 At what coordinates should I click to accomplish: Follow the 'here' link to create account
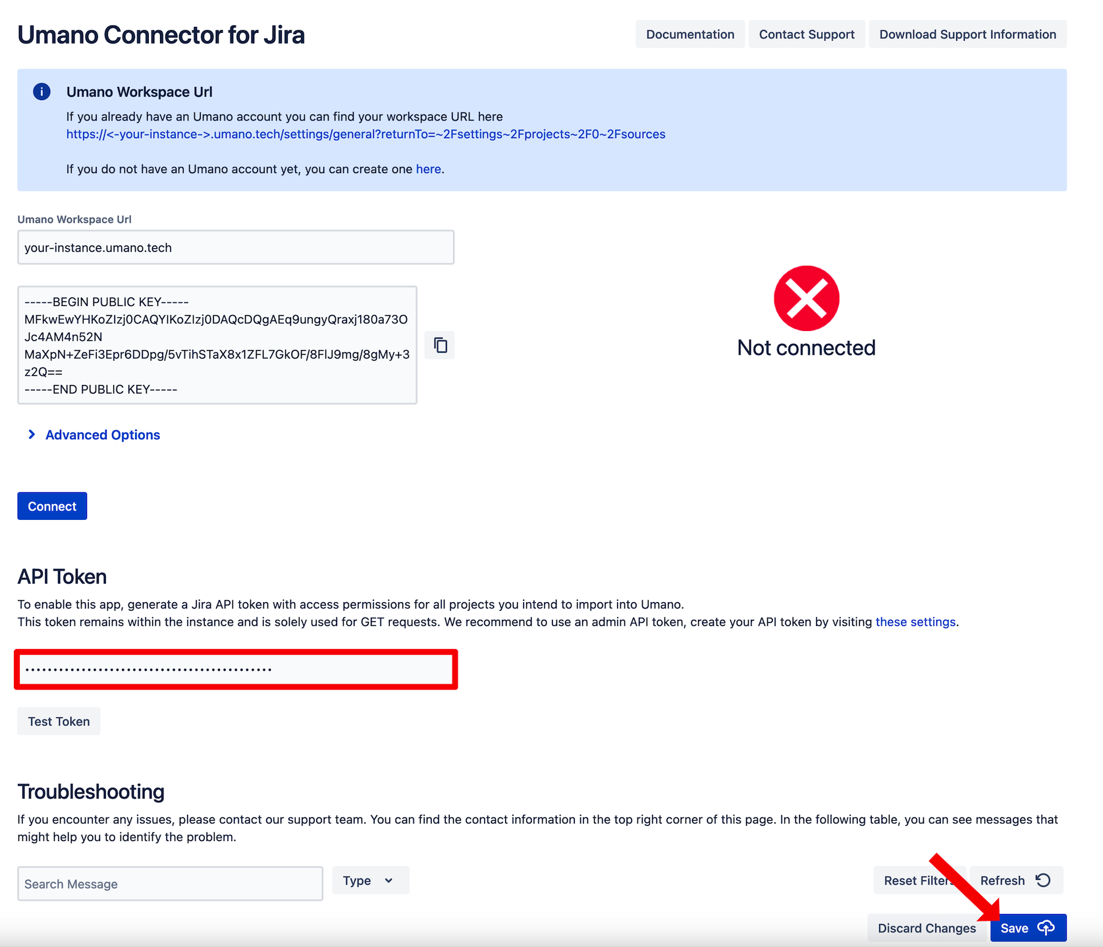tap(428, 169)
